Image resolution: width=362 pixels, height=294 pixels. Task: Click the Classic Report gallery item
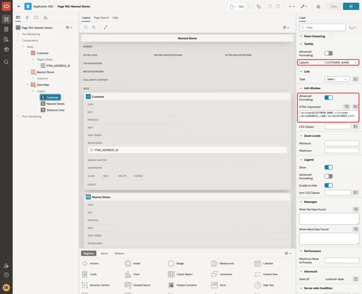point(180,274)
